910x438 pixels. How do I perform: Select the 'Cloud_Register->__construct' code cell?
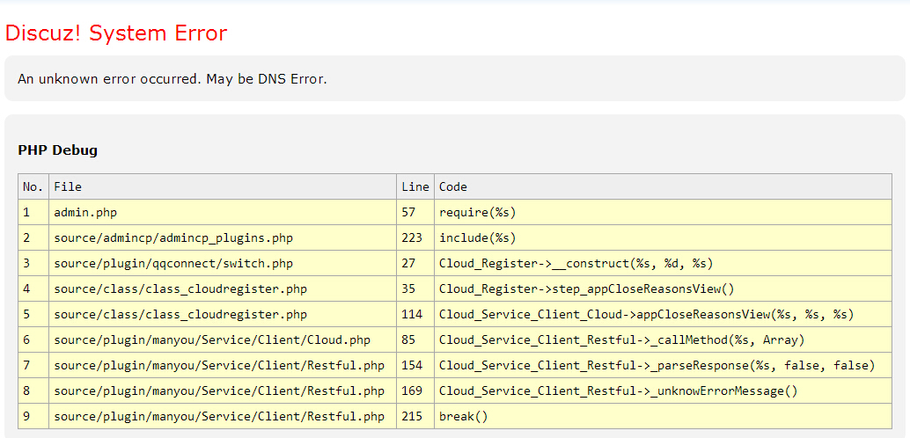(x=663, y=263)
